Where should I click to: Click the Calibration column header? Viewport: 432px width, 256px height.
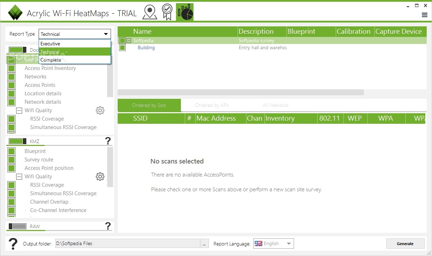click(x=355, y=32)
